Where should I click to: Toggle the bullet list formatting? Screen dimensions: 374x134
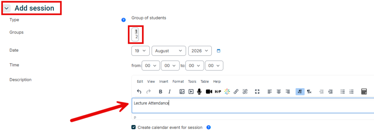343,92
